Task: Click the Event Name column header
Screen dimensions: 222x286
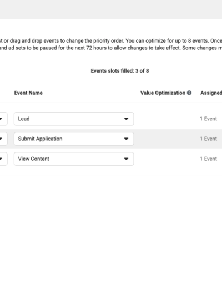Action: point(28,93)
